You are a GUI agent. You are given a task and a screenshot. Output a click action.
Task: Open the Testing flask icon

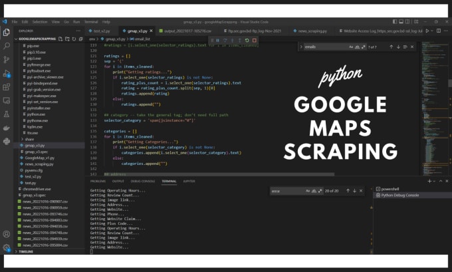click(x=7, y=114)
